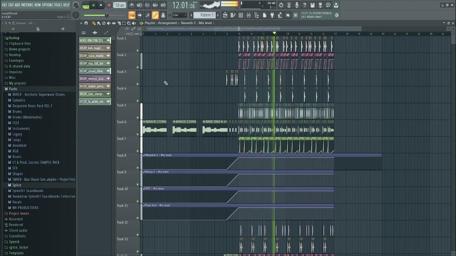Click the export download arrow icon

tap(336, 5)
